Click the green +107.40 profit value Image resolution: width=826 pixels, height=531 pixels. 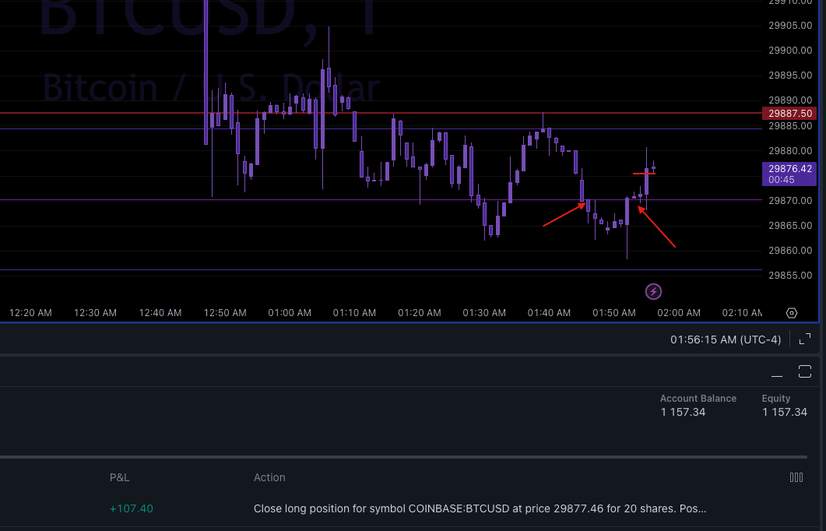(131, 508)
